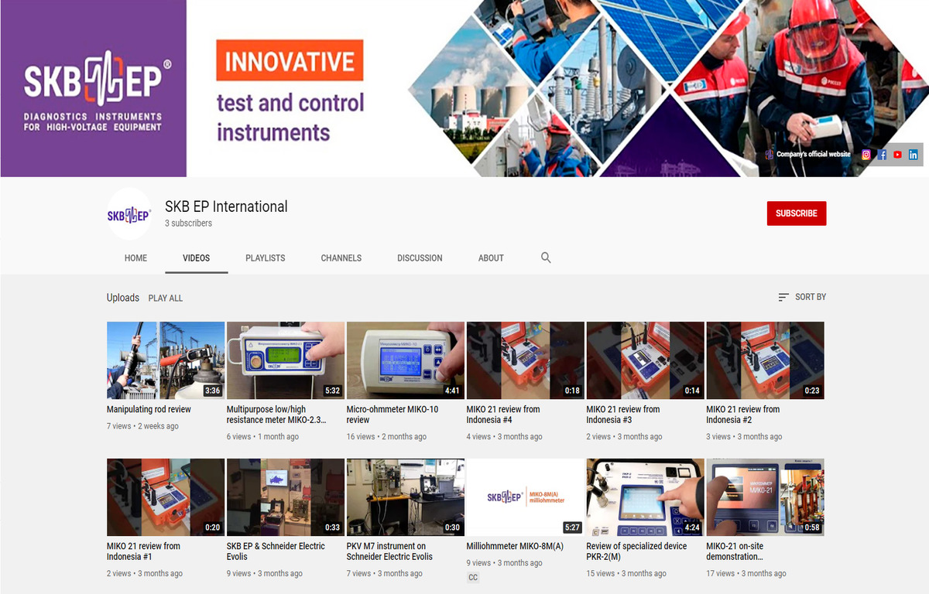Open MIKO-21 on-site demonstration thumbnail
Screen dimensions: 929x594
click(765, 497)
